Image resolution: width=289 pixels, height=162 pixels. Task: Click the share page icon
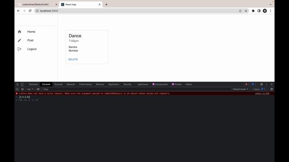(x=240, y=11)
